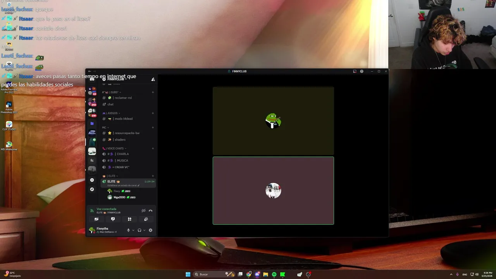The width and height of the screenshot is (496, 279).
Task: Create a channel in SUBS category
Action: 153,92
